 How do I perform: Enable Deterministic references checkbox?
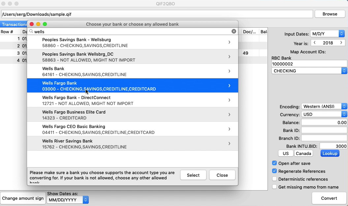tap(274, 179)
